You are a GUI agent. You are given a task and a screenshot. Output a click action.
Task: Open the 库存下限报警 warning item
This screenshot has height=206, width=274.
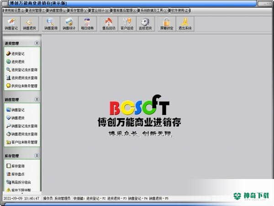click(19, 190)
